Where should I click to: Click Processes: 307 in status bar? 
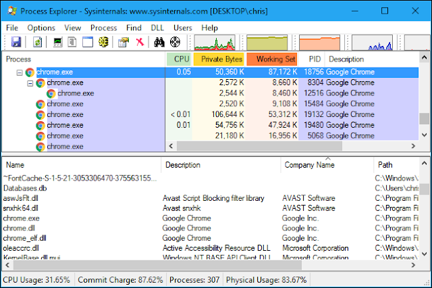point(194,280)
